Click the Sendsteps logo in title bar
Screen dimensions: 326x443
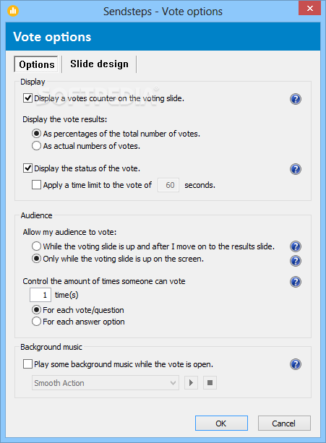point(13,11)
